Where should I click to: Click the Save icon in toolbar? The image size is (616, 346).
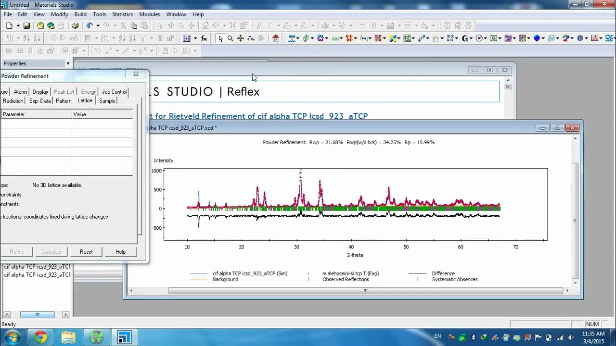26,25
